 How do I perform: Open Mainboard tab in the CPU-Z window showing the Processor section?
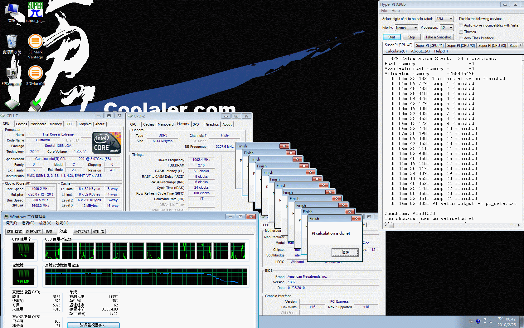(x=38, y=124)
